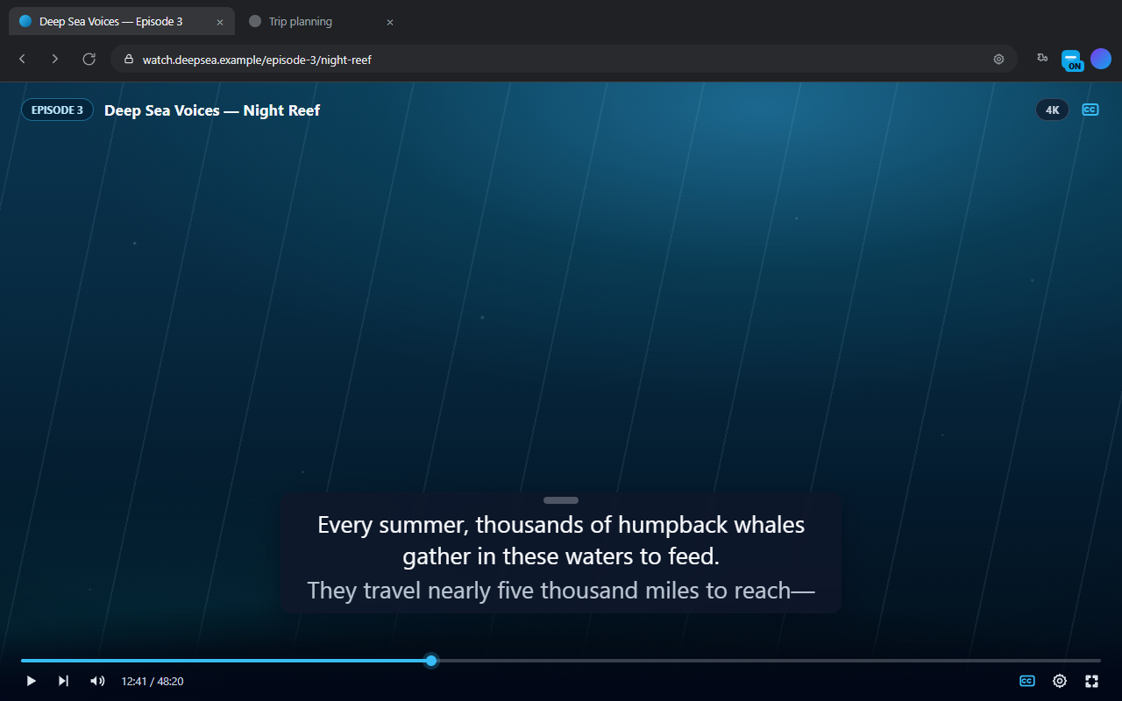Select the Deep Sea Voices — Episode 3 tab

[121, 21]
